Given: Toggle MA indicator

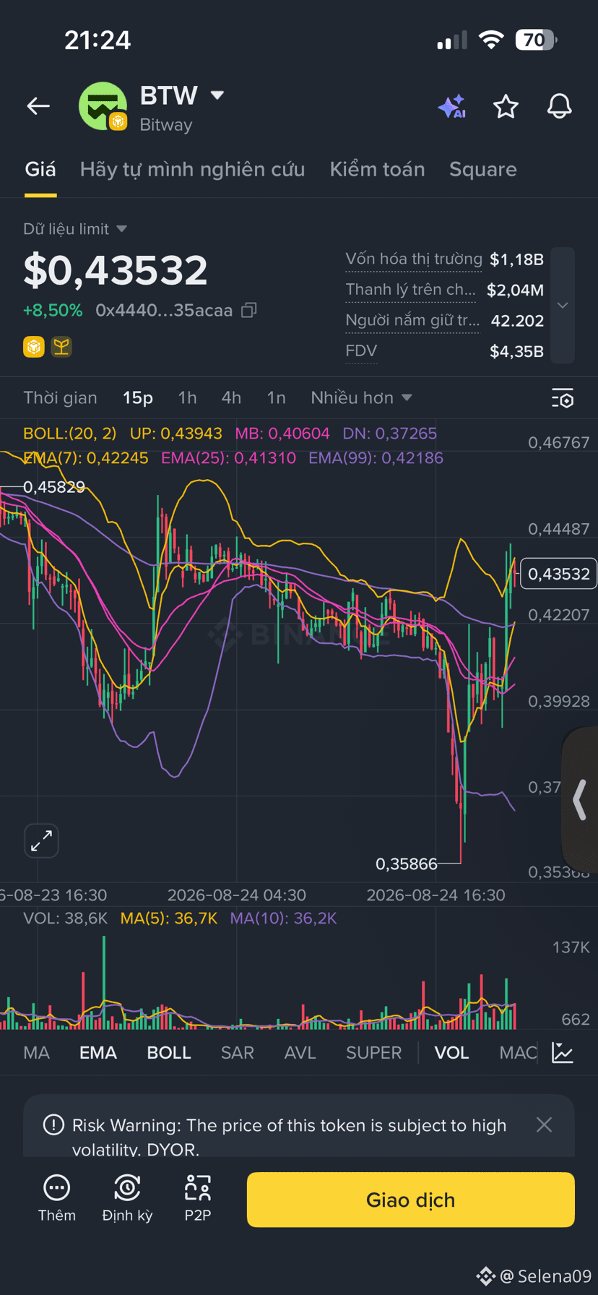Looking at the screenshot, I should (x=37, y=1052).
